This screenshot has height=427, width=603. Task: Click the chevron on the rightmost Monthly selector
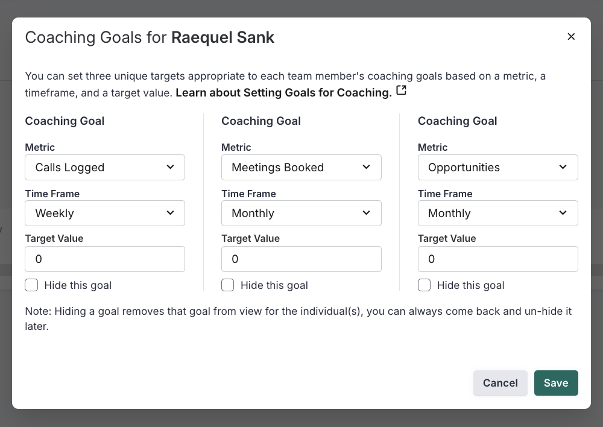563,213
